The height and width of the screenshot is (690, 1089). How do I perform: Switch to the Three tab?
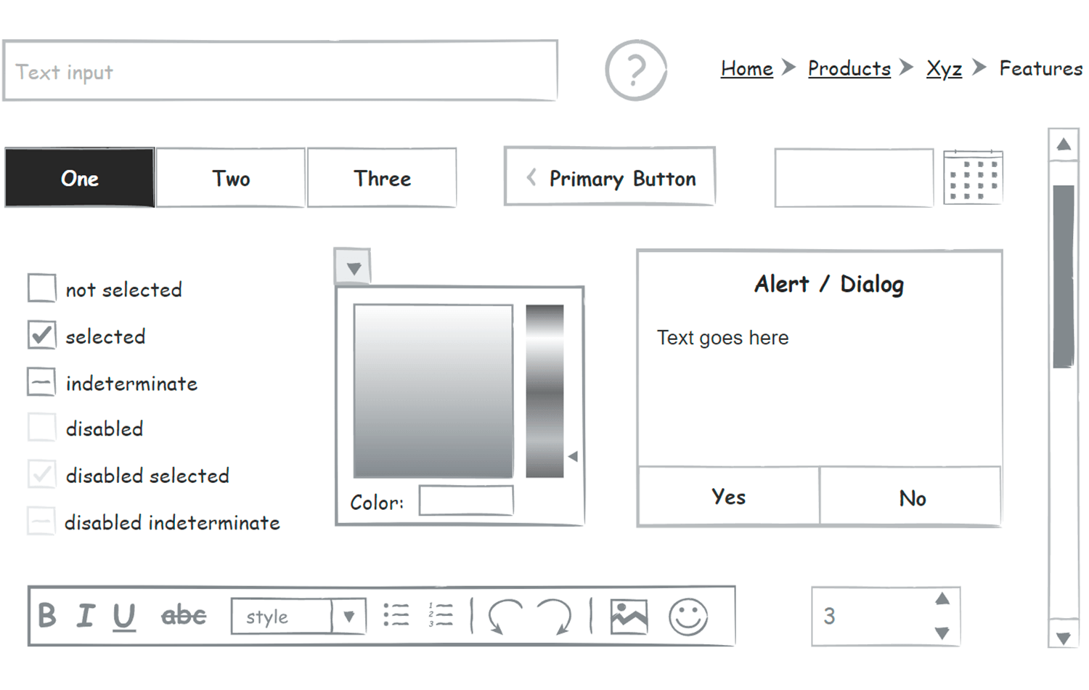point(382,178)
